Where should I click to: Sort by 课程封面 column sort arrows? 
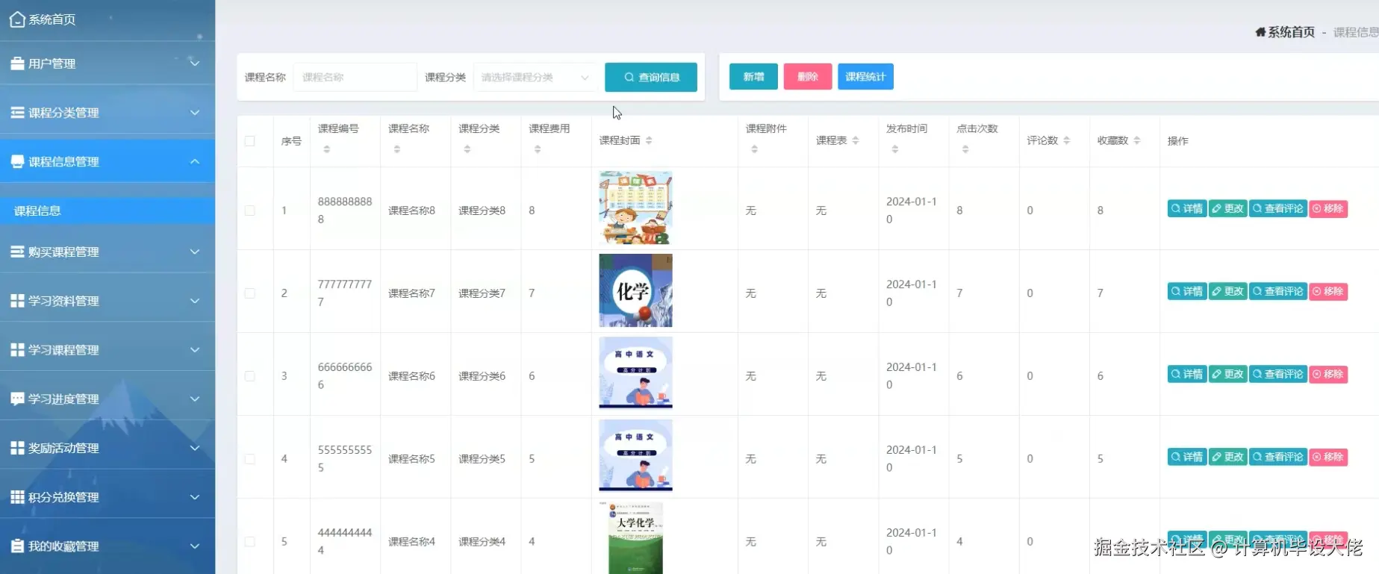(x=649, y=140)
